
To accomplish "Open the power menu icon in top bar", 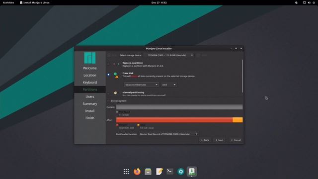I will [x=314, y=2].
